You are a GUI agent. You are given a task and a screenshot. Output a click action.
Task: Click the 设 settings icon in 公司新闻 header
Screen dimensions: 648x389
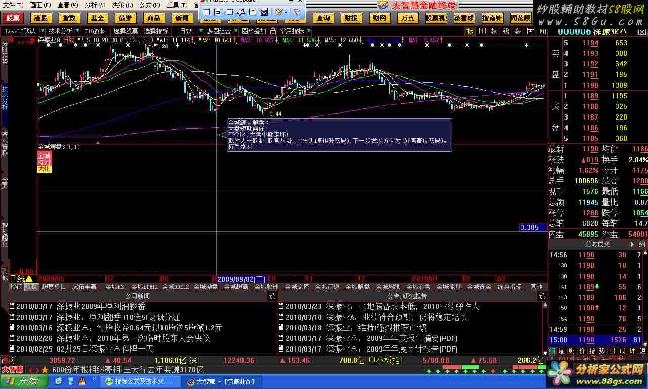[272, 296]
